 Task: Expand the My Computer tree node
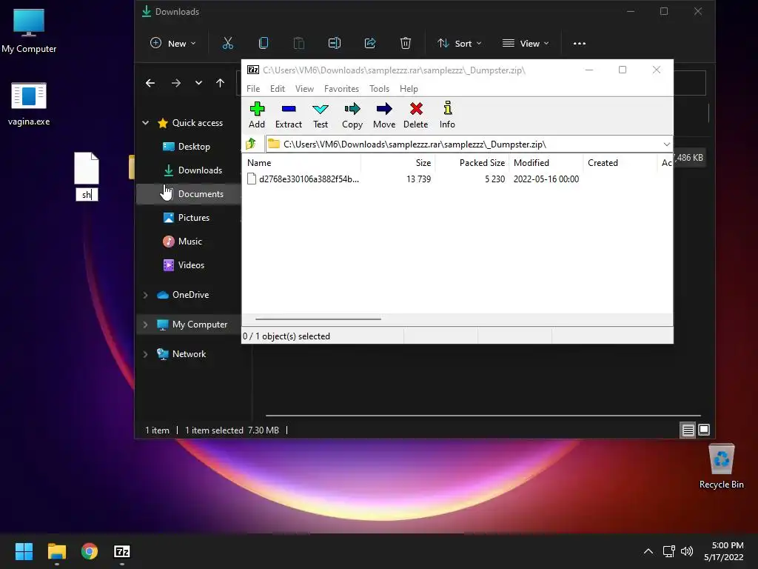pos(146,325)
